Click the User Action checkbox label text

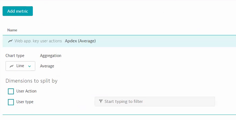click(x=26, y=91)
